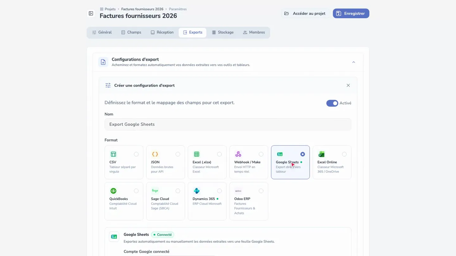This screenshot has height=256, width=456.
Task: Click the Excel Online icon
Action: 321,154
